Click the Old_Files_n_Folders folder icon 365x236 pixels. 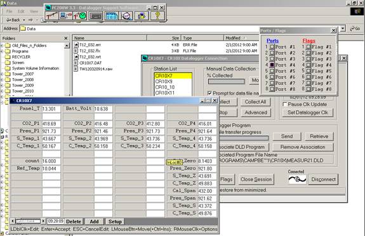click(x=8, y=46)
